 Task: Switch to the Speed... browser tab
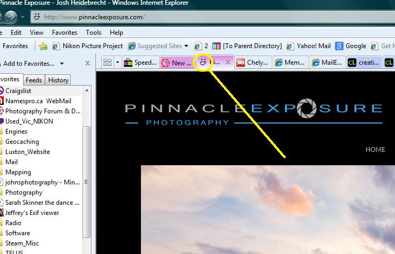(x=140, y=63)
